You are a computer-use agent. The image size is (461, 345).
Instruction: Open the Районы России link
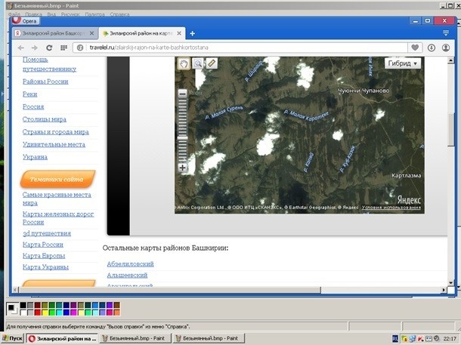point(45,82)
